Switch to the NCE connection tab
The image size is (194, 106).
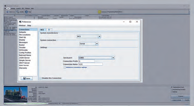tap(42, 30)
